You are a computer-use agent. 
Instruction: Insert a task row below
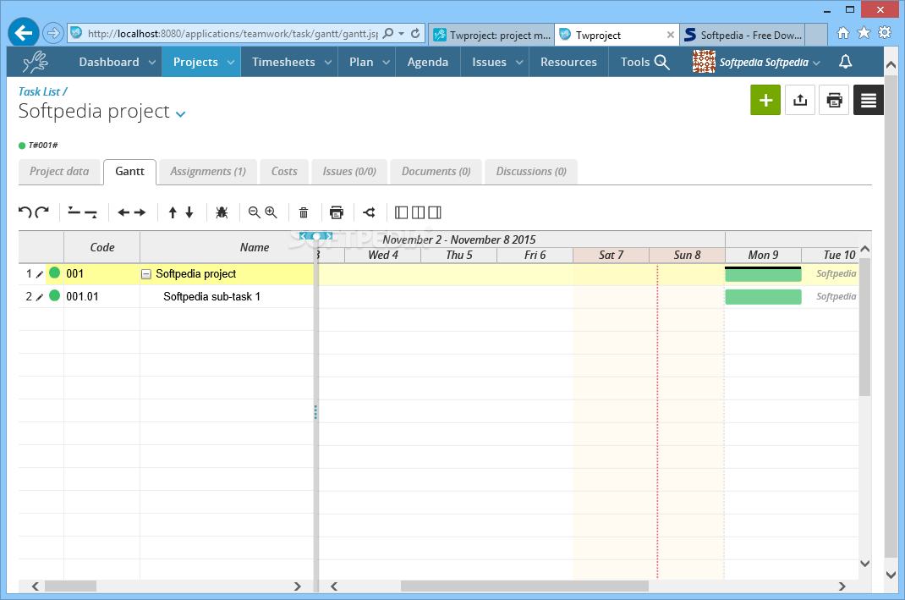click(x=90, y=213)
